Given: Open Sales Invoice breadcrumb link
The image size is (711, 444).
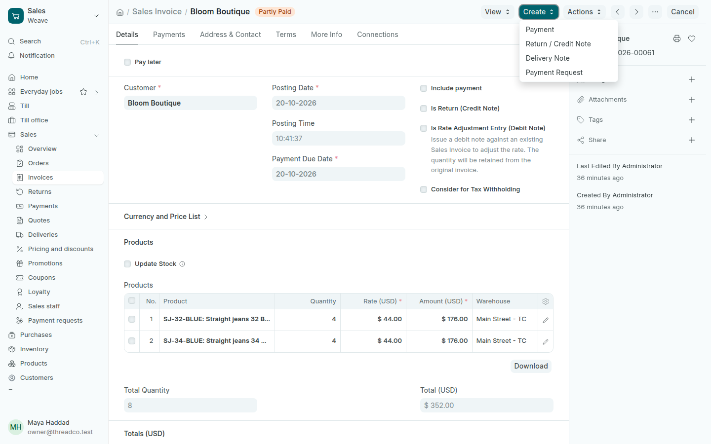Looking at the screenshot, I should [157, 12].
